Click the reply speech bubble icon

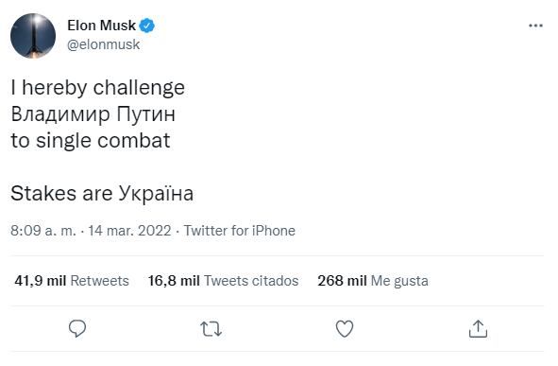[x=77, y=328]
